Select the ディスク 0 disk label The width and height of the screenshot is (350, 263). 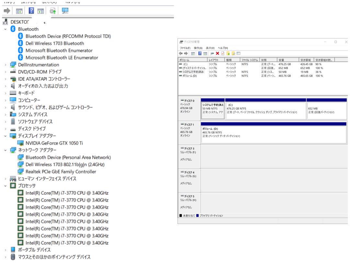pos(189,109)
